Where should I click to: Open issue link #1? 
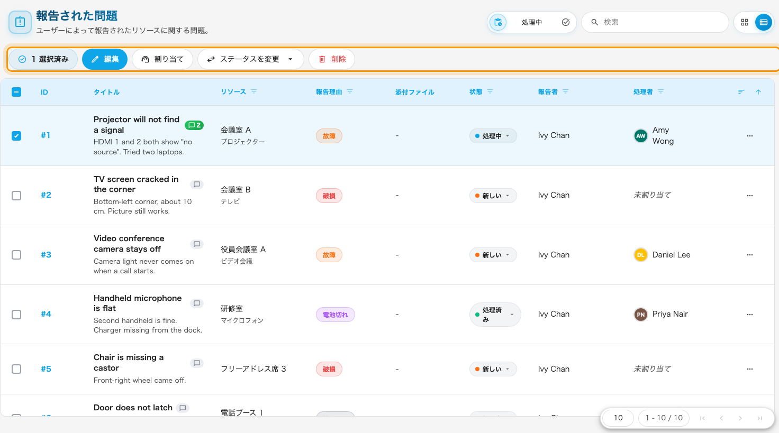click(46, 135)
